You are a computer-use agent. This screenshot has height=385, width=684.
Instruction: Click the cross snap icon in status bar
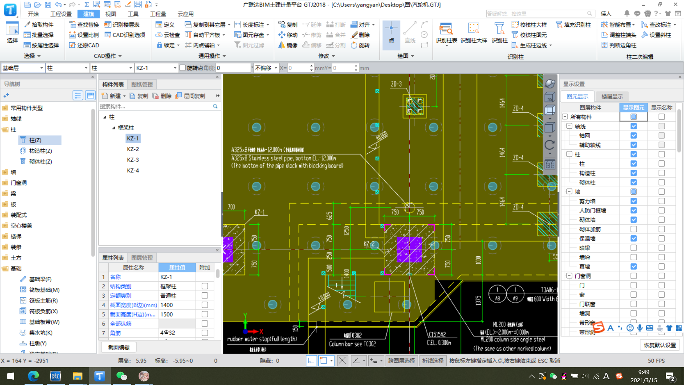[342, 361]
